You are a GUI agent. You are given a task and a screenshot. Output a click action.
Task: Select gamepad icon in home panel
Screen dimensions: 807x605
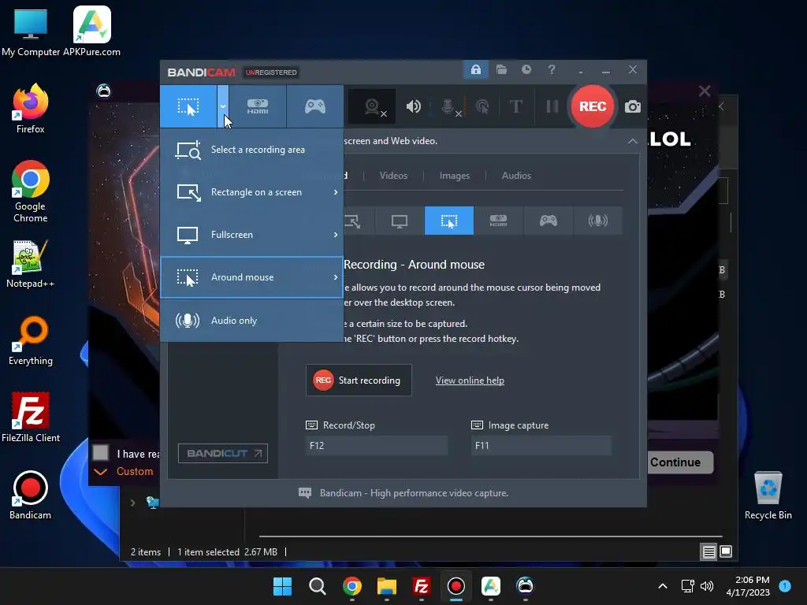(x=549, y=221)
